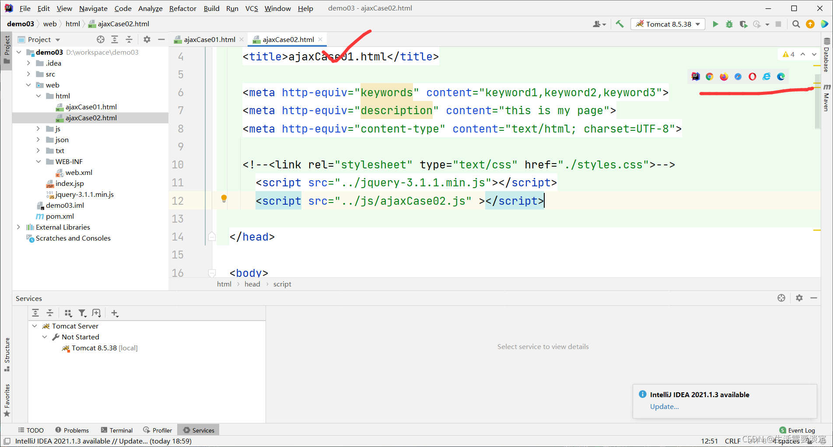Click the orange update arrow icon
This screenshot has height=447, width=833.
(x=810, y=24)
